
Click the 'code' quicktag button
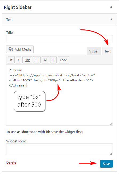tap(64, 60)
